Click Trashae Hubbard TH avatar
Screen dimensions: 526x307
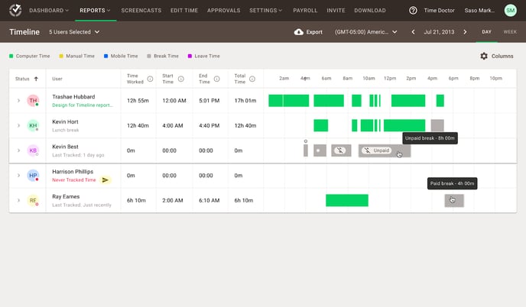click(33, 101)
